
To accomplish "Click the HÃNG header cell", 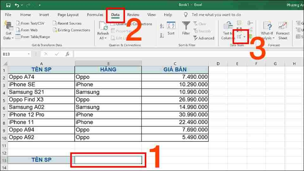I will coord(108,69).
